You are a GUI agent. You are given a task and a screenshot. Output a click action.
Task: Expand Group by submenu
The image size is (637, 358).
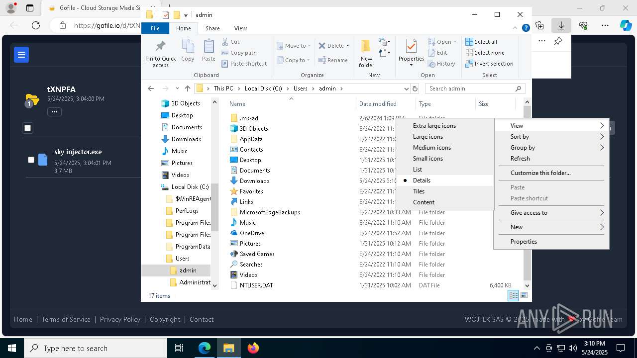pos(551,148)
